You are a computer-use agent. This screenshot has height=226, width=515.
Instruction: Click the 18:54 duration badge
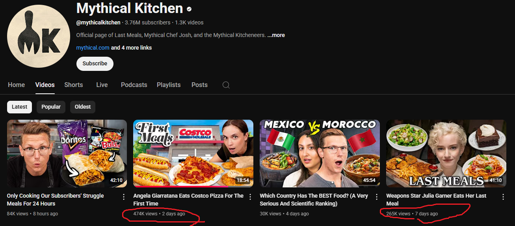243,180
